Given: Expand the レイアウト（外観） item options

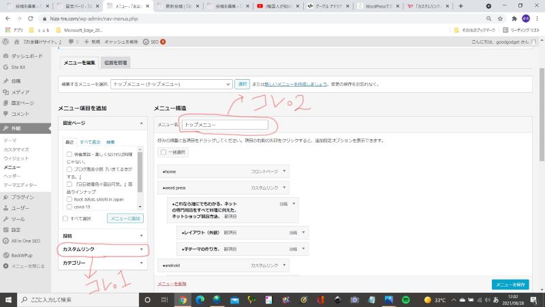Looking at the screenshot, I should click(x=303, y=233).
